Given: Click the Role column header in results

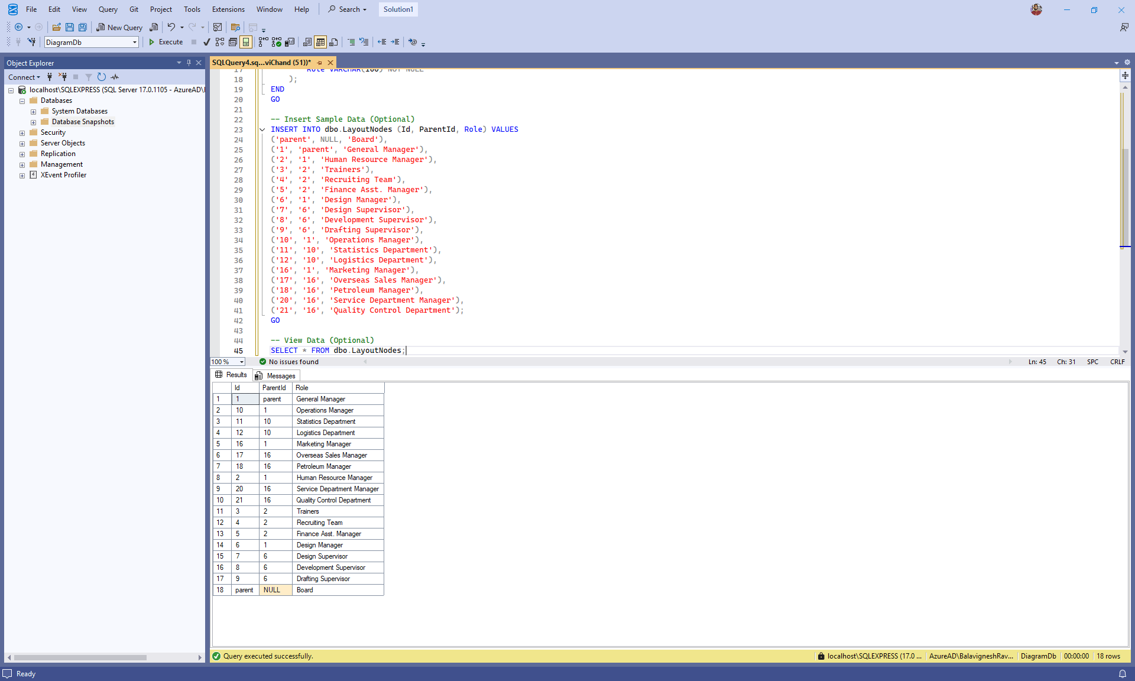Looking at the screenshot, I should click(x=338, y=388).
